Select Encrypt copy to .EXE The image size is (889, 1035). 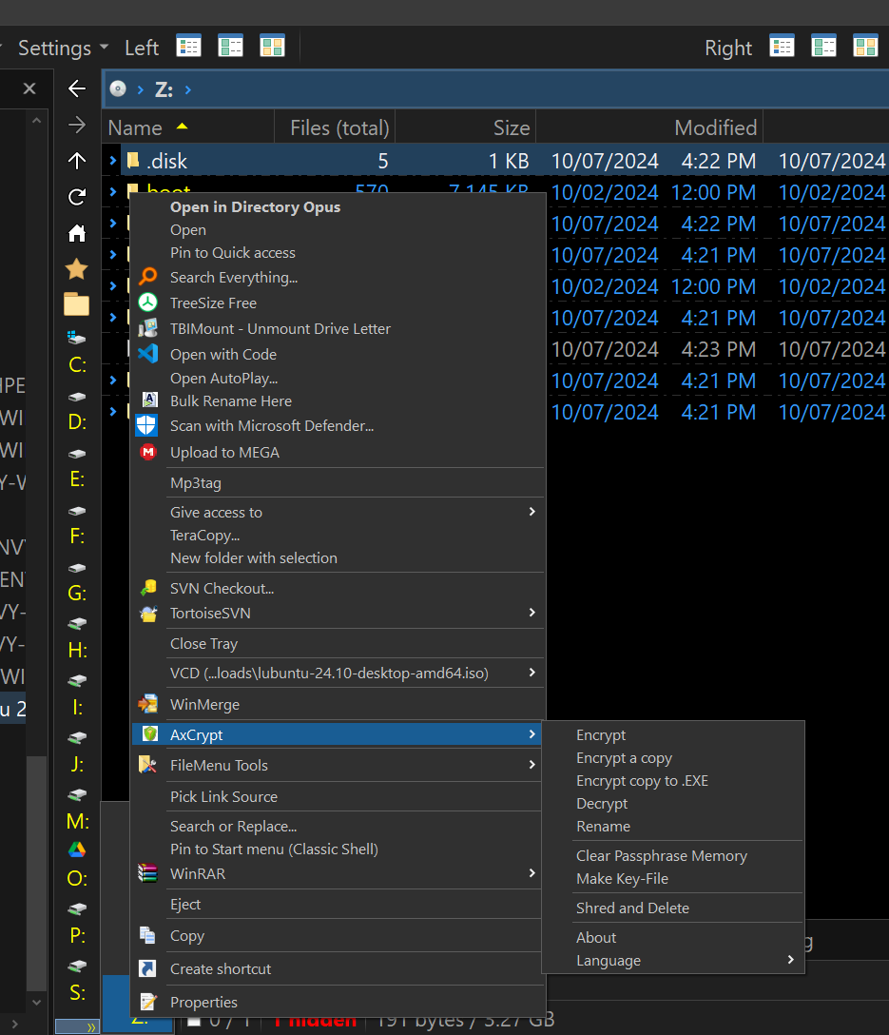643,781
